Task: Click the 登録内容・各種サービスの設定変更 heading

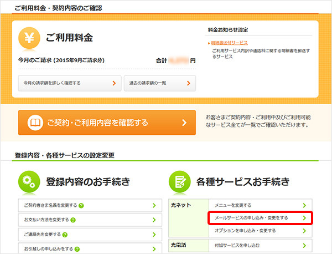Action: (65, 155)
